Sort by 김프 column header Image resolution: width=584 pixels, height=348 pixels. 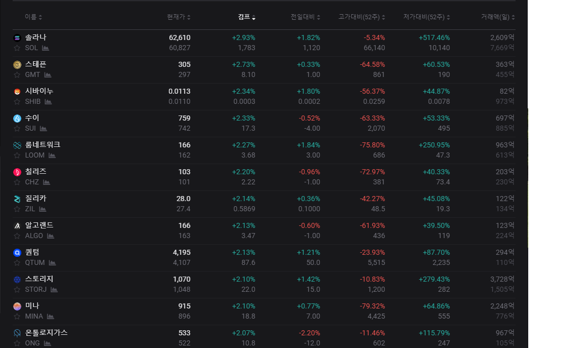[246, 17]
